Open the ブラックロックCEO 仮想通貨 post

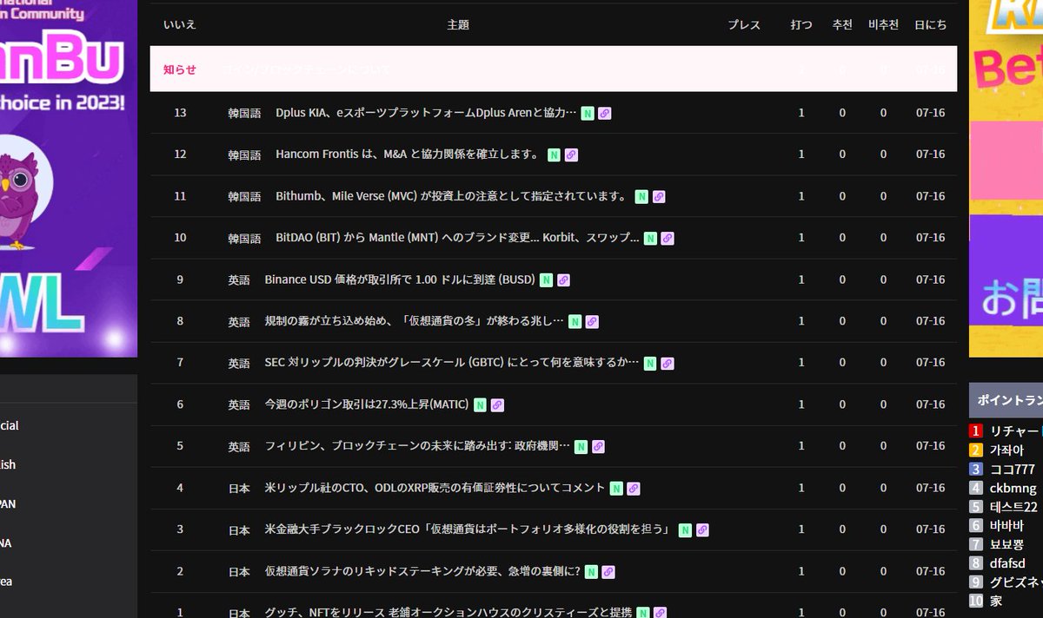469,529
